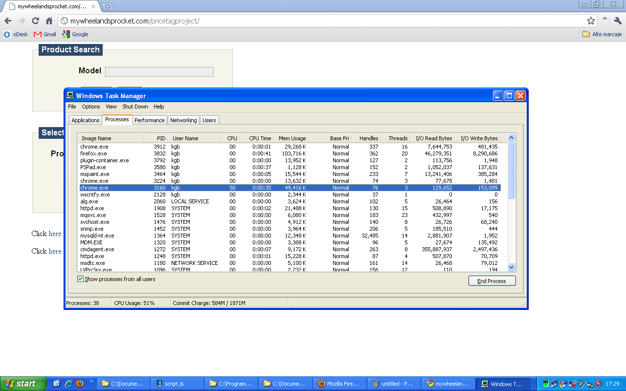Open new tab with plus icon
Screen dimensions: 626x391
click(x=108, y=6)
